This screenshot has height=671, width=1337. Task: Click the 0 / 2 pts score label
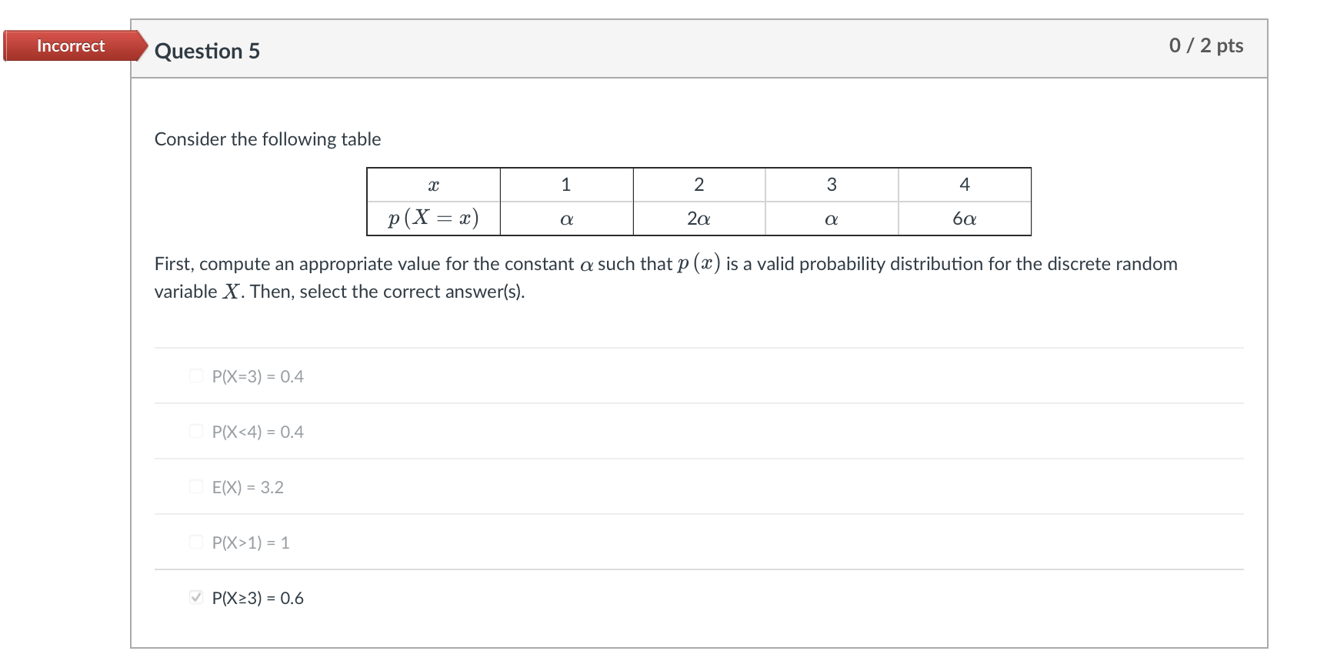click(x=1205, y=45)
